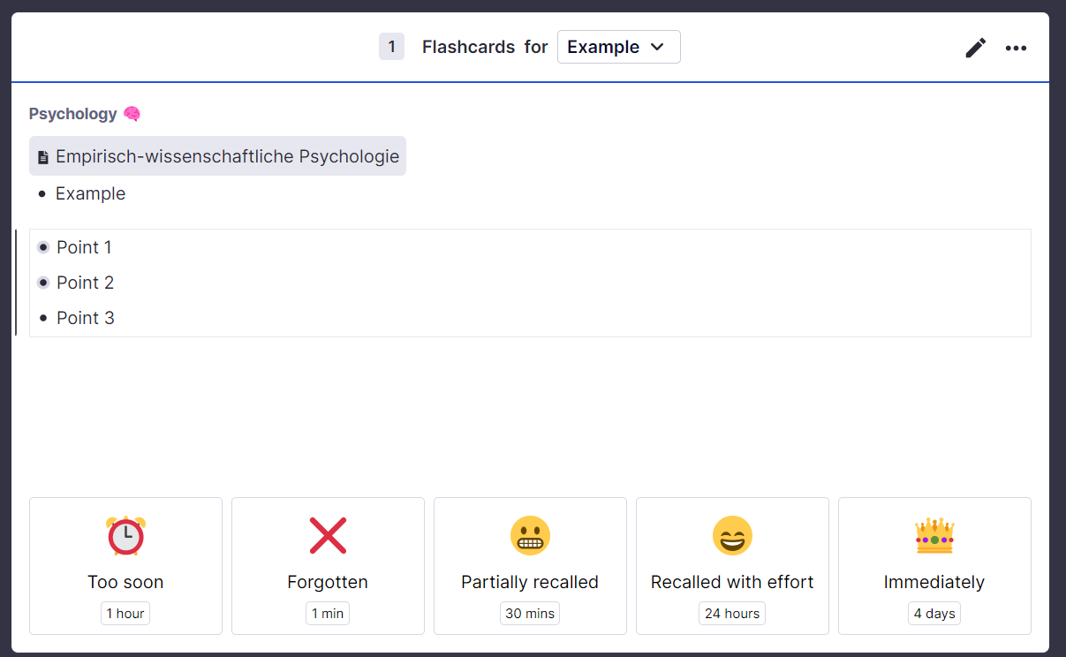Click the crown Immediately icon
Viewport: 1066px width, 657px height.
pos(934,535)
